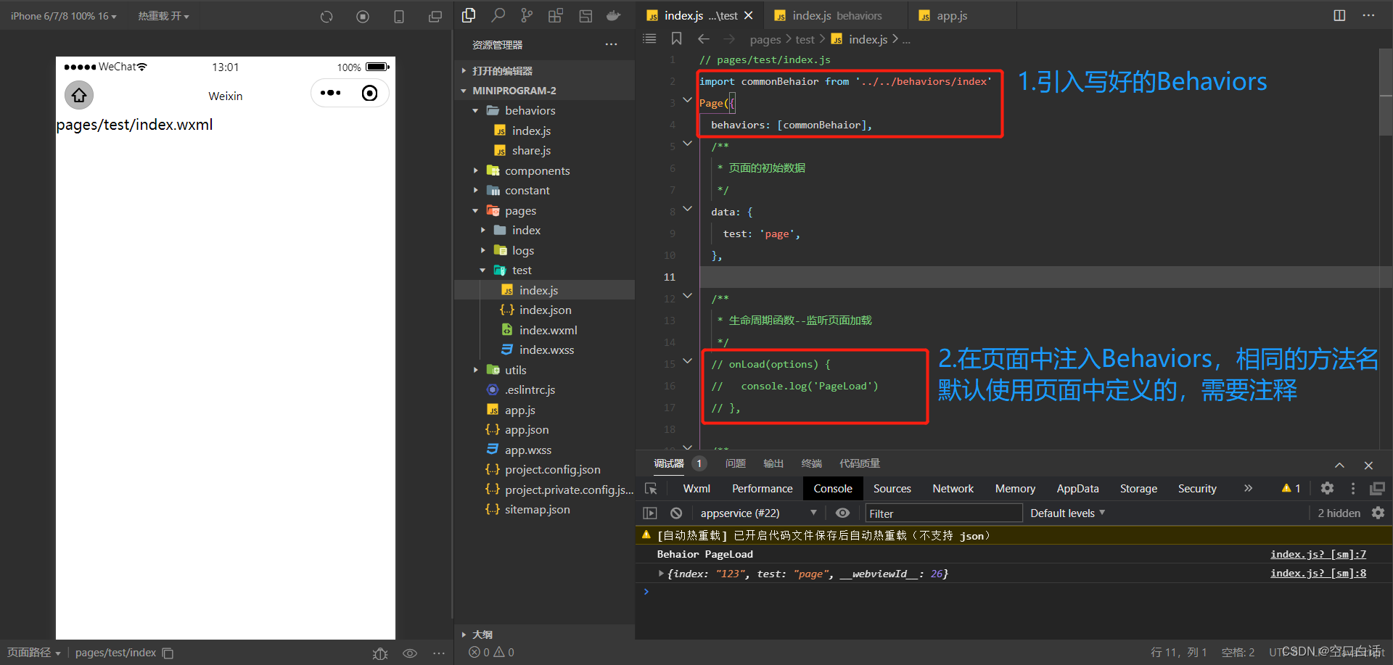Undock the debugger panel icon
1393x665 pixels.
[1377, 488]
